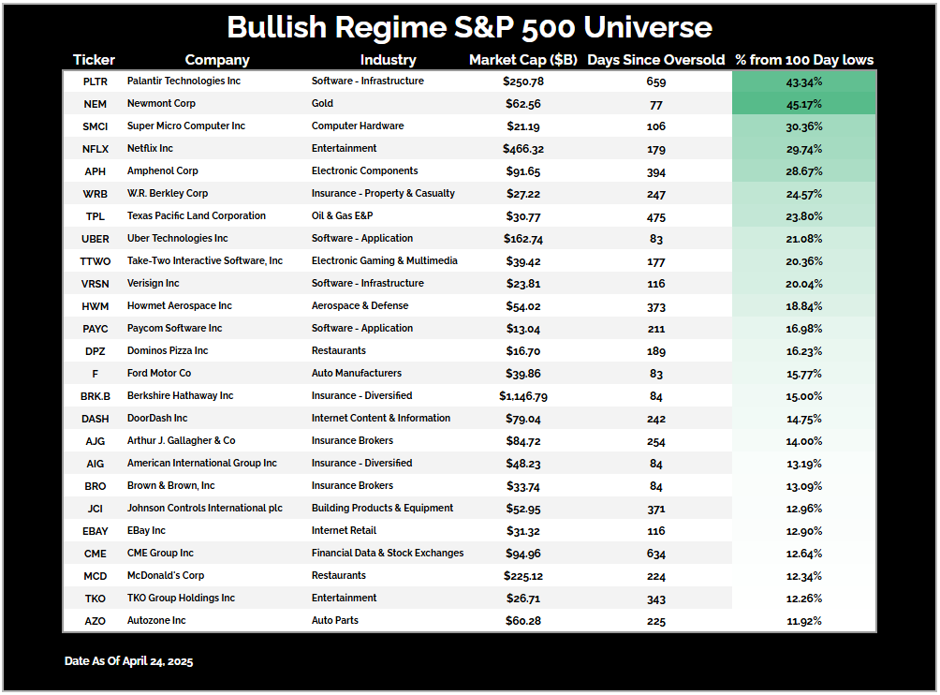
Task: Select the Oil & Gas E&P industry cell
Action: (348, 216)
